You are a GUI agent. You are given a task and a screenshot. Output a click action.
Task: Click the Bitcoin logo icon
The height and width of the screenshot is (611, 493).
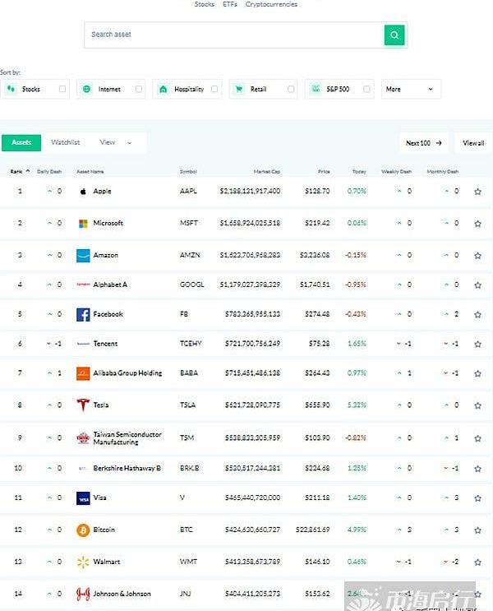83,530
